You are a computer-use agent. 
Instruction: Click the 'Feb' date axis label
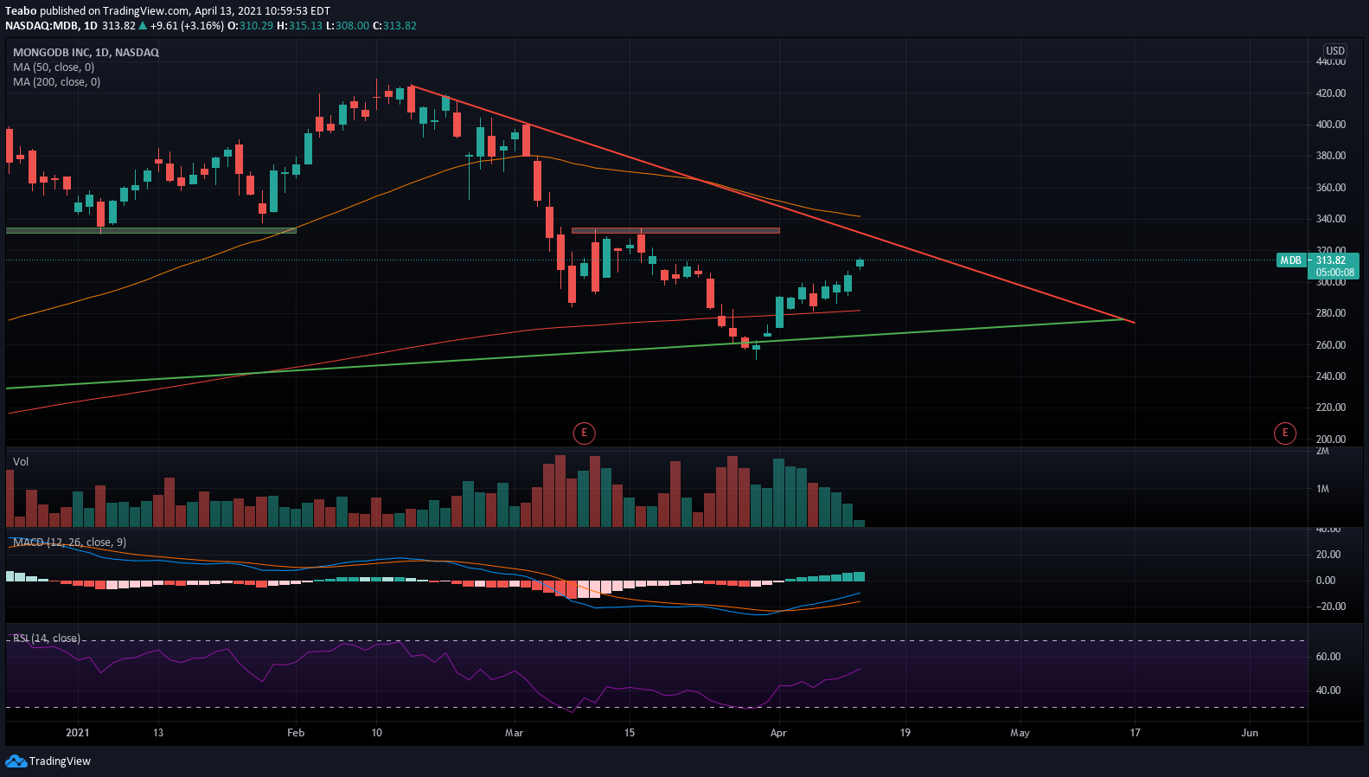pyautogui.click(x=296, y=733)
